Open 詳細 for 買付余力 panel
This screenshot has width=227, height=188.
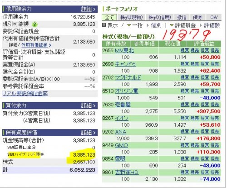(88, 105)
